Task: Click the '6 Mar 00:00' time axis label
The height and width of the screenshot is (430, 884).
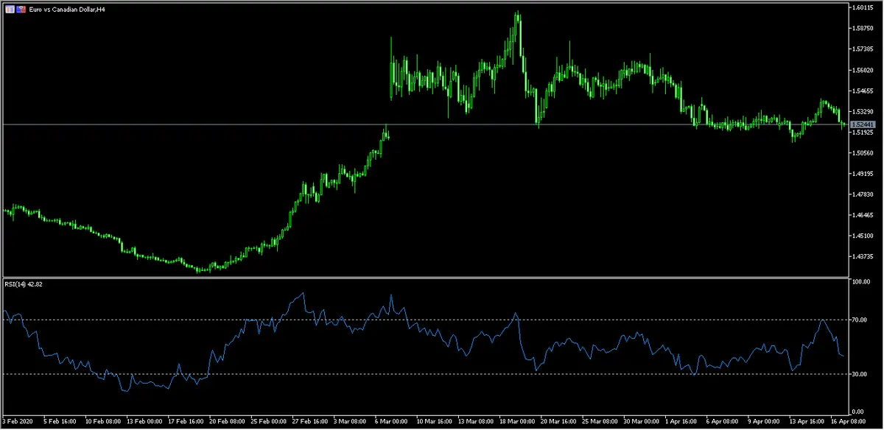Action: tap(390, 422)
